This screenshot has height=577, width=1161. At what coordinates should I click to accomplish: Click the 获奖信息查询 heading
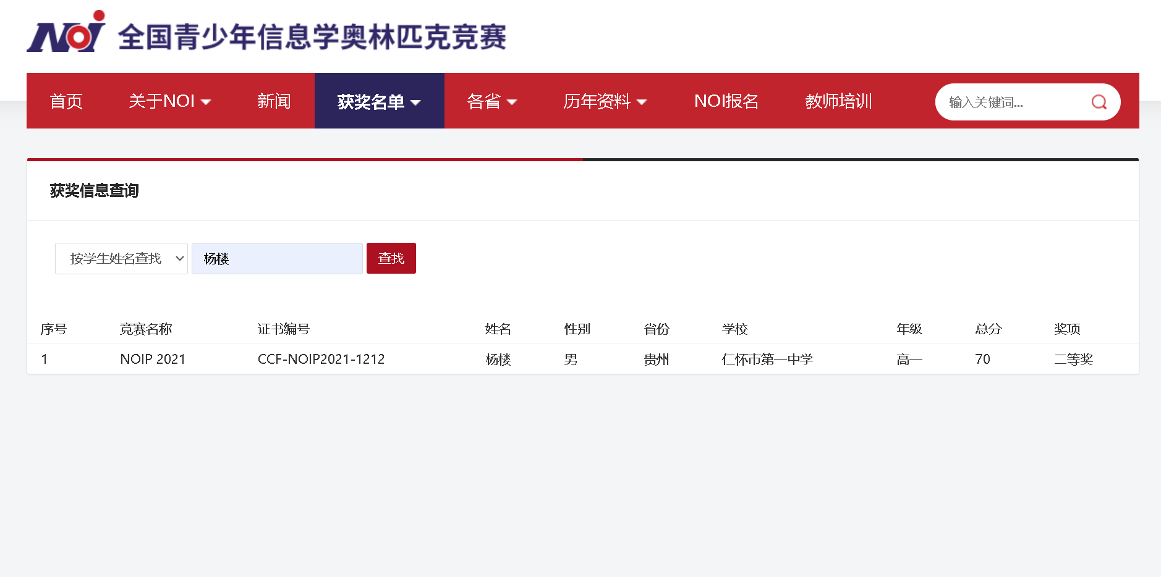coord(95,191)
